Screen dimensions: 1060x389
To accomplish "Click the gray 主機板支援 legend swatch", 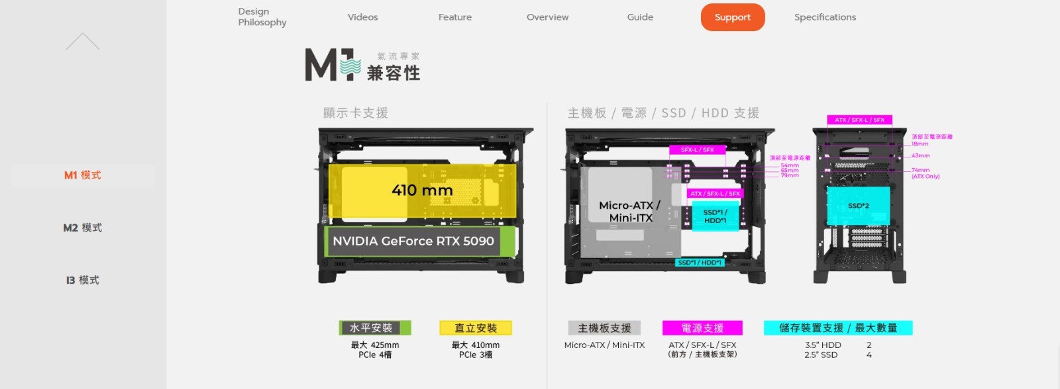I will point(604,328).
